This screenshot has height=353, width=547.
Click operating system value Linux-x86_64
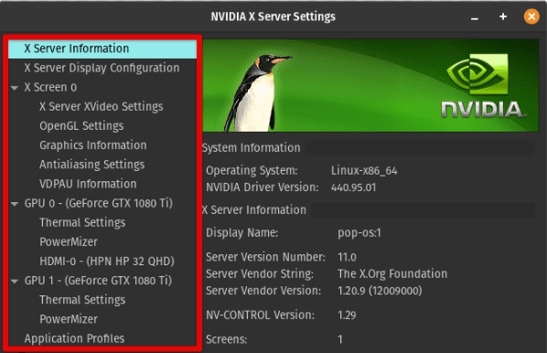(x=364, y=171)
